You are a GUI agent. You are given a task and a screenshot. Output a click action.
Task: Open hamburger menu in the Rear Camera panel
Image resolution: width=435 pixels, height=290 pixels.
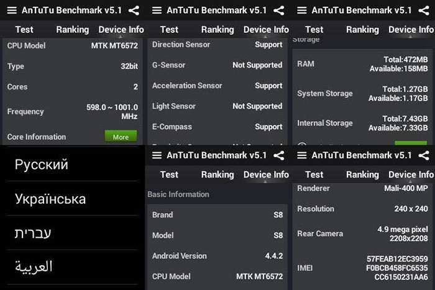tap(301, 155)
